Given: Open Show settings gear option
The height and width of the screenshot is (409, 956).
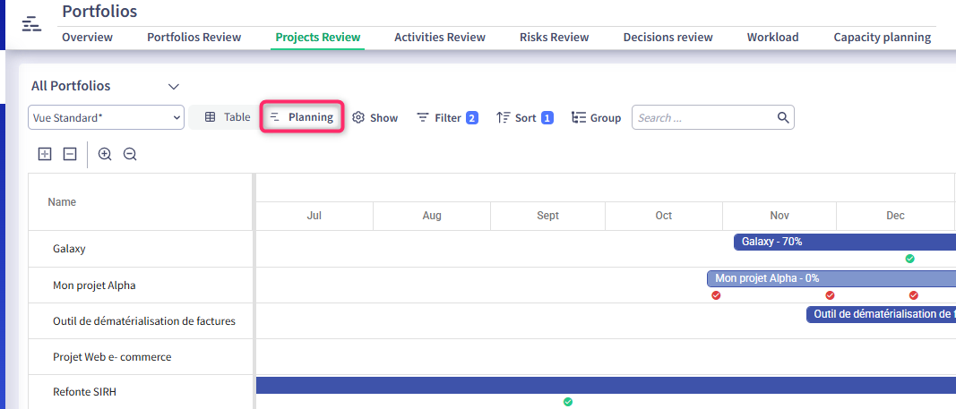Looking at the screenshot, I should coord(375,117).
